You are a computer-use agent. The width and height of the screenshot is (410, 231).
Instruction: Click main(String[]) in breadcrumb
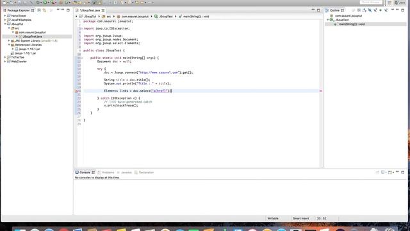click(x=196, y=17)
